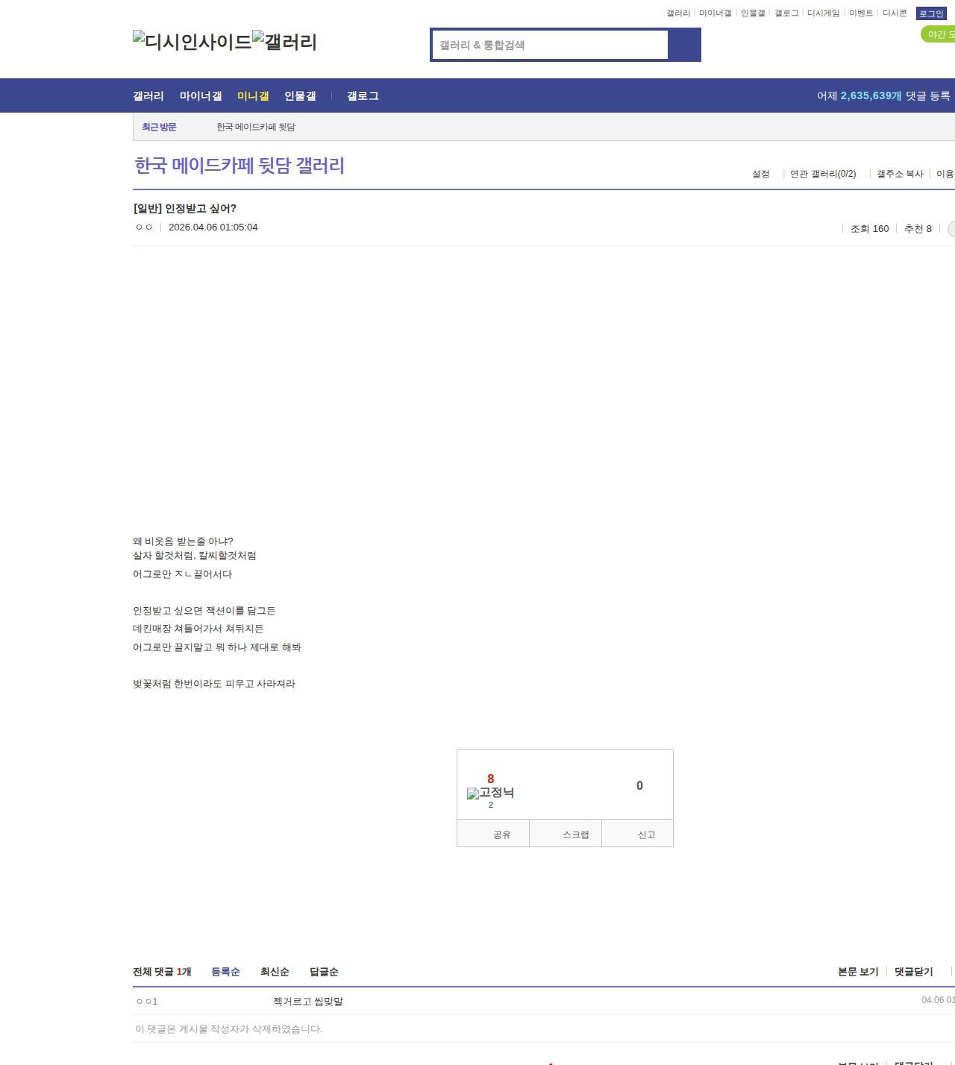
Task: Open 갤러리 in the top utility links
Action: pos(678,13)
